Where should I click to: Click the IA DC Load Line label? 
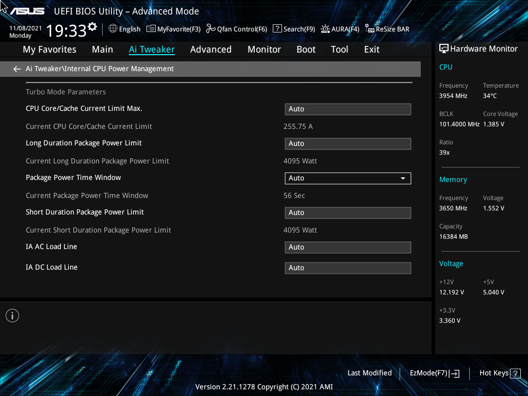(52, 268)
